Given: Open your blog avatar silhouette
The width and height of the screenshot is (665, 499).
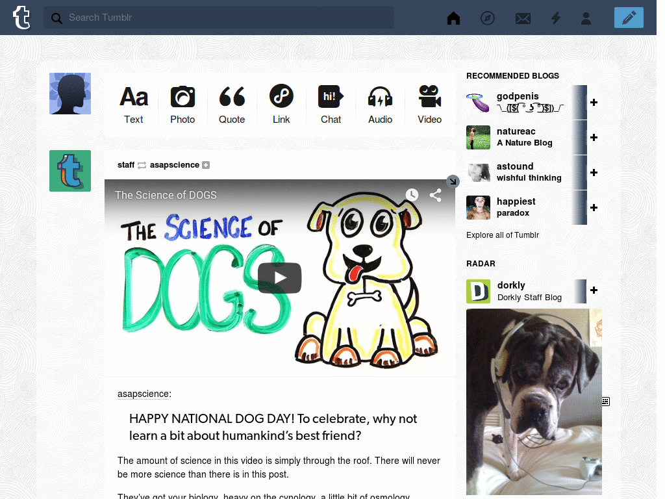Looking at the screenshot, I should tap(70, 94).
